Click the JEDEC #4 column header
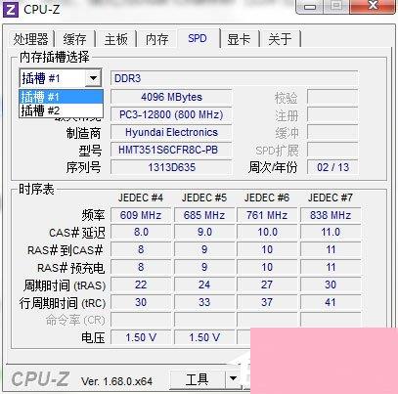Screen dimensions: 398x394 141,197
